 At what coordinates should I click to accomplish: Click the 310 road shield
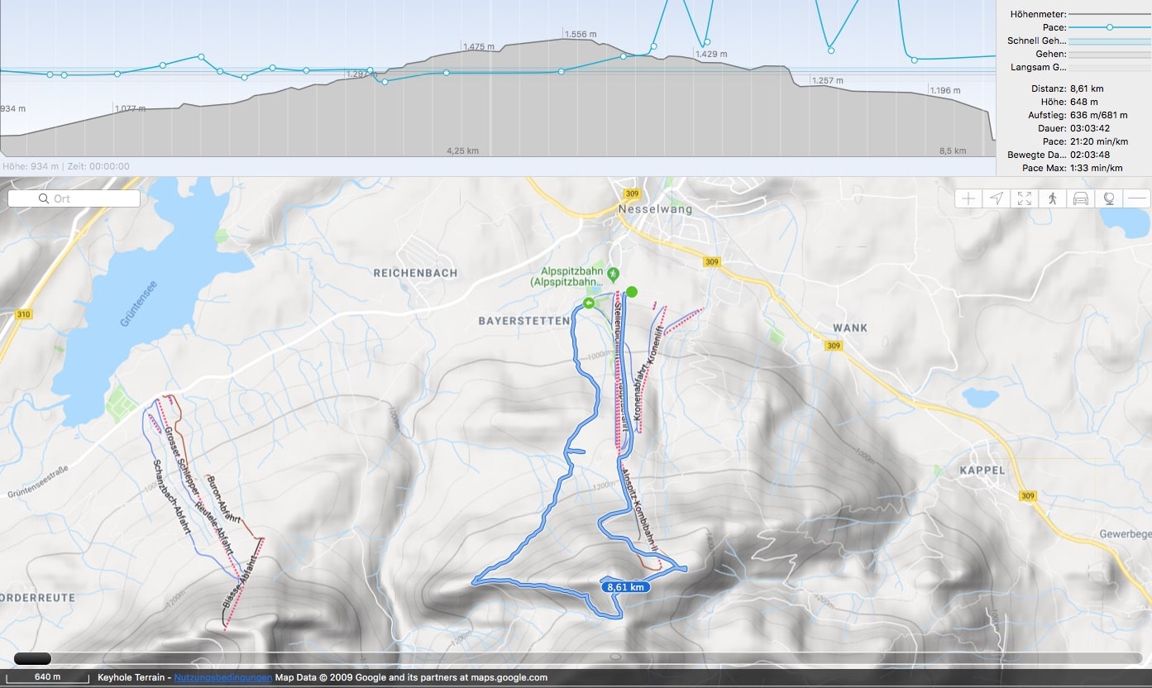[23, 314]
